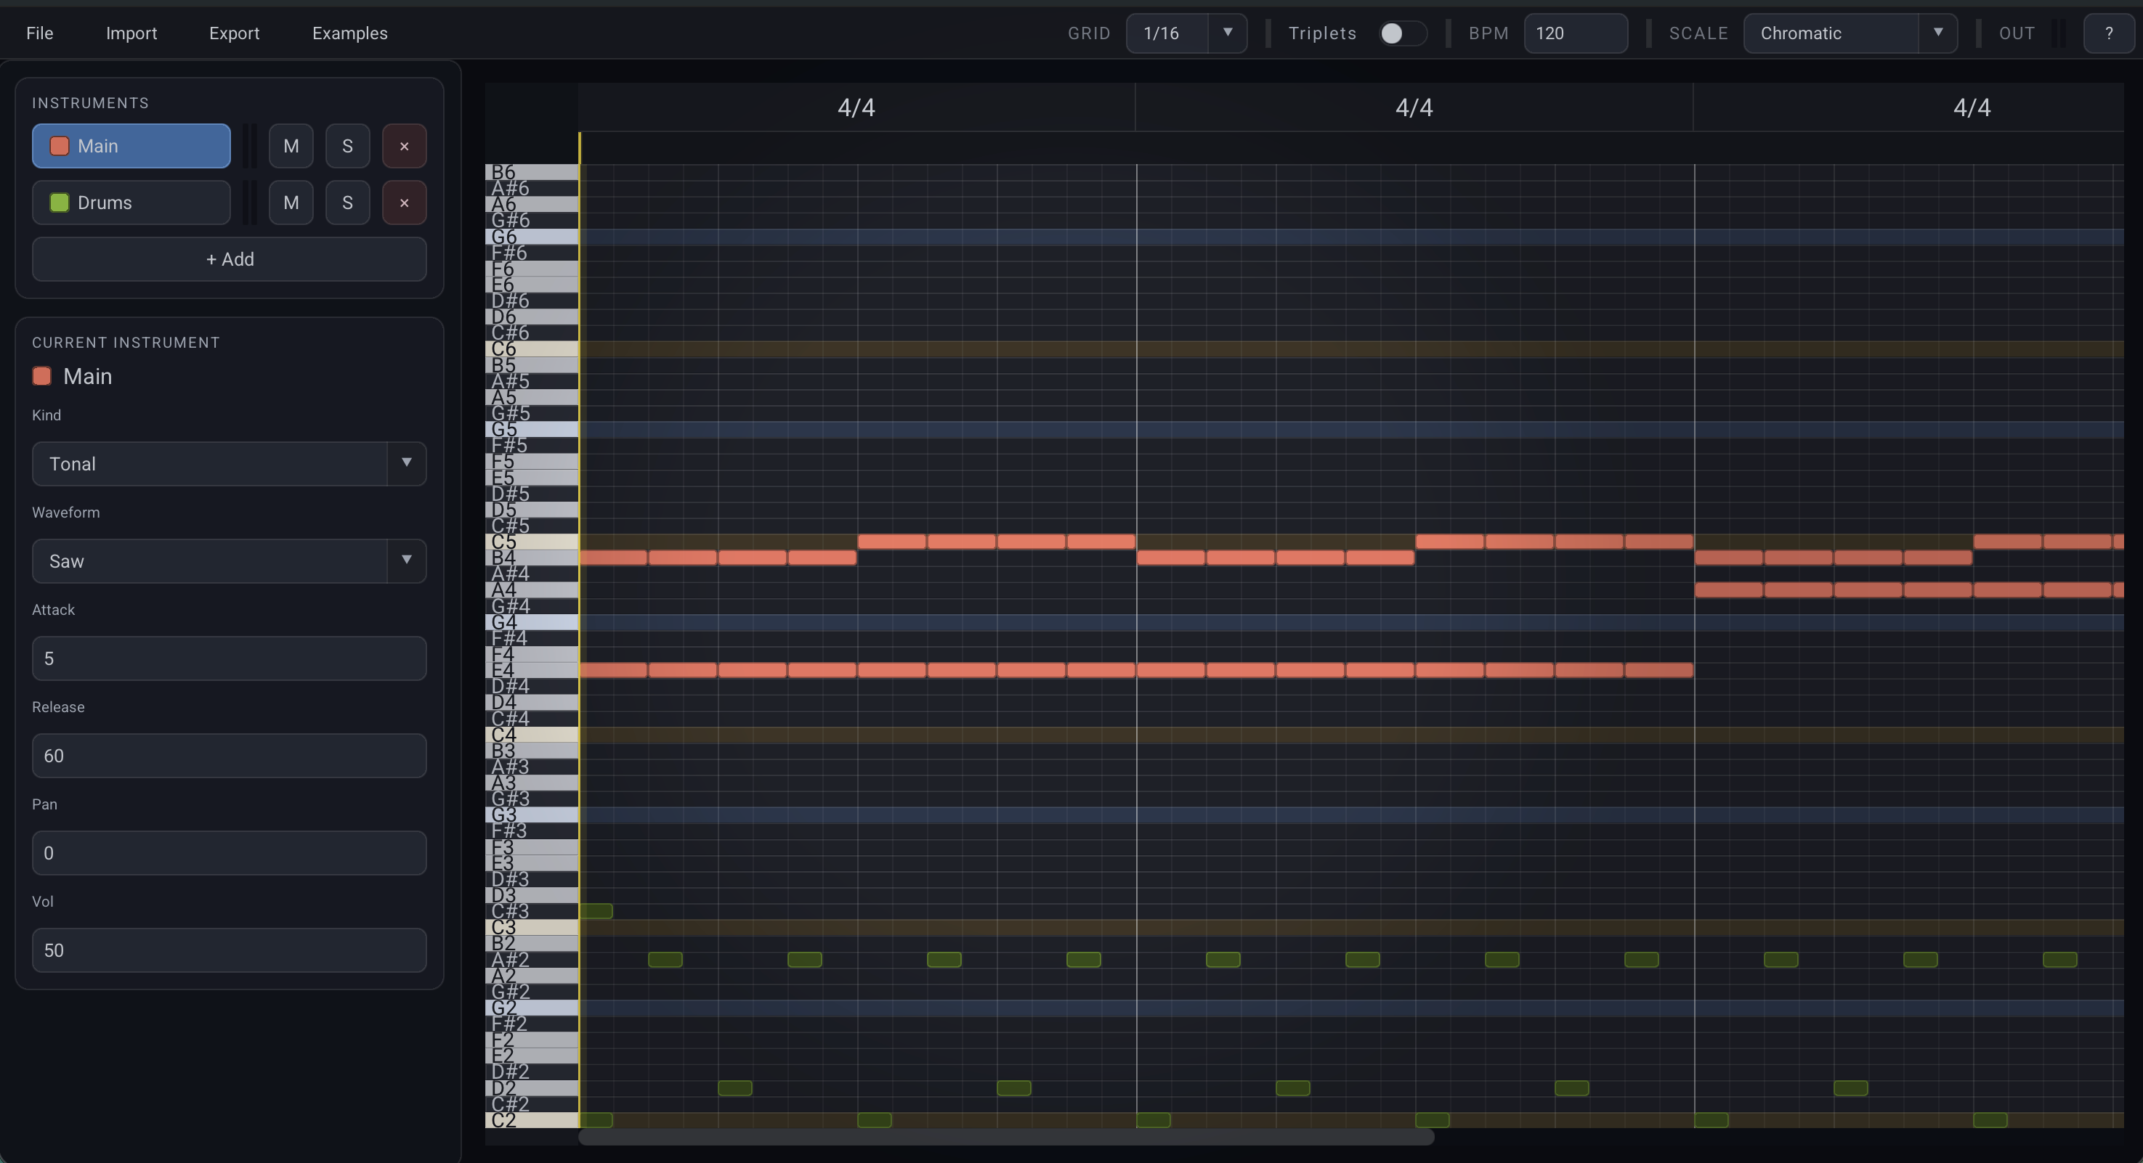
Task: Click the Vol input field
Action: [x=230, y=950]
